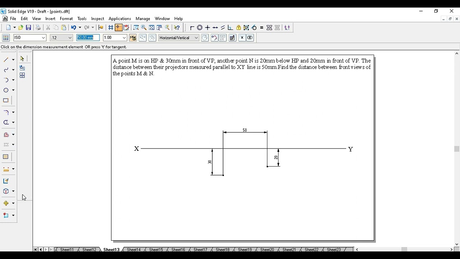This screenshot has height=259, width=460.
Task: Click the New document icon
Action: tap(9, 28)
